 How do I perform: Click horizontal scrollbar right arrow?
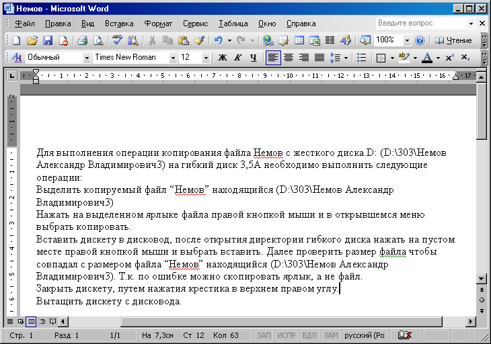pyautogui.click(x=470, y=321)
